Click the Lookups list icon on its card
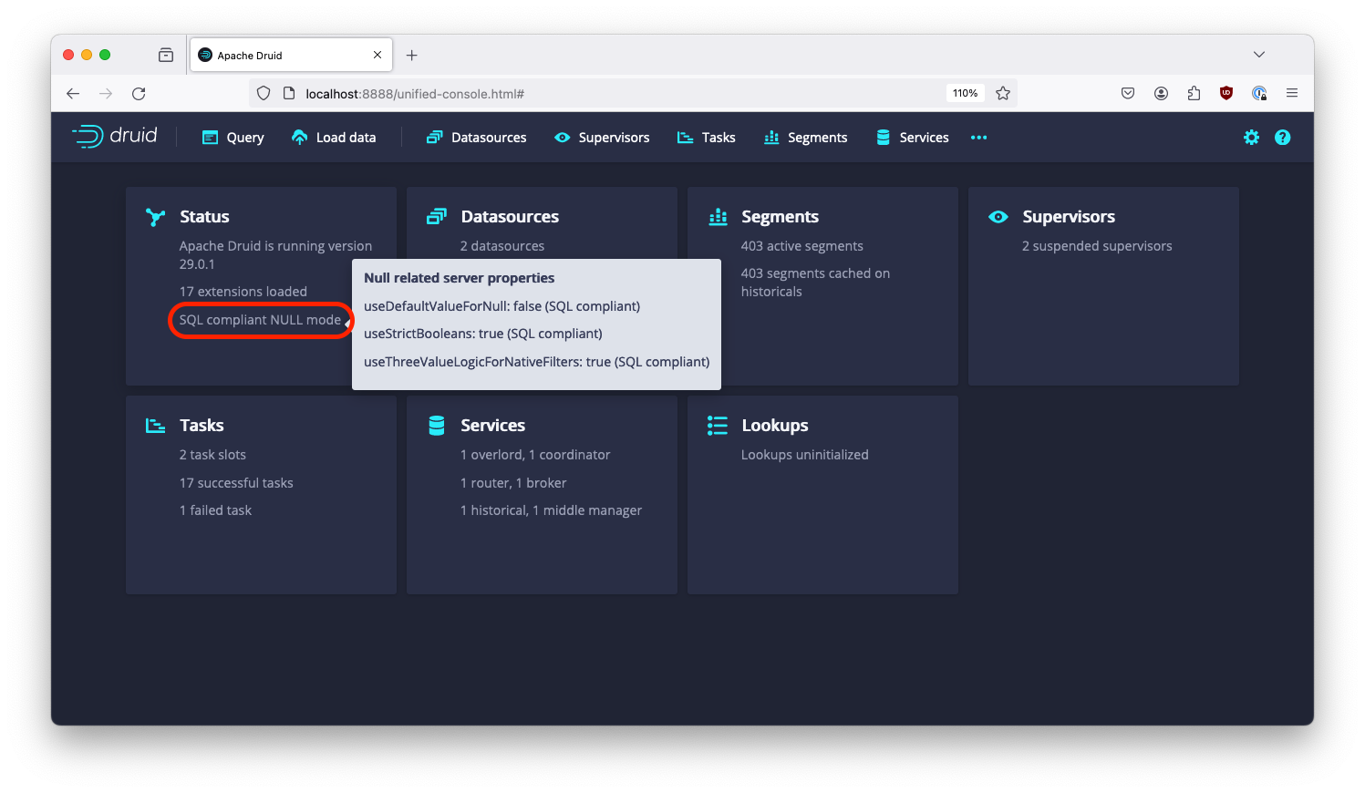The height and width of the screenshot is (793, 1365). click(717, 425)
